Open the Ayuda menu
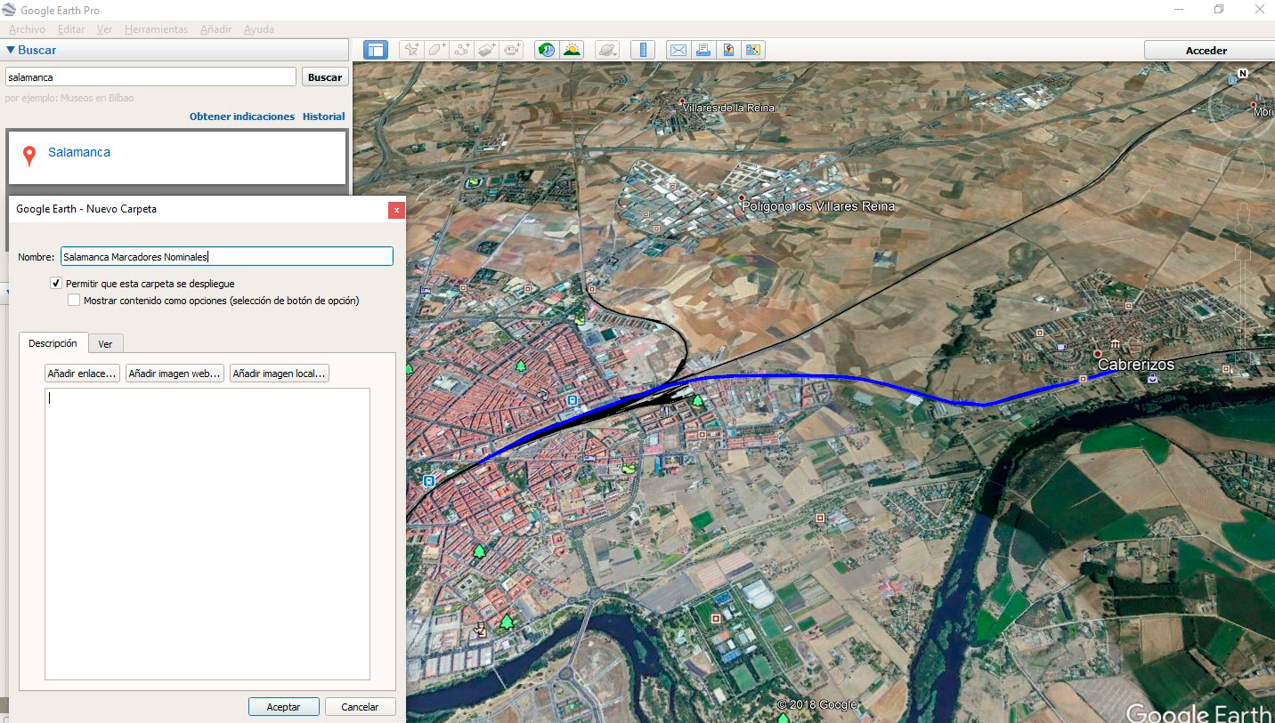 tap(259, 29)
